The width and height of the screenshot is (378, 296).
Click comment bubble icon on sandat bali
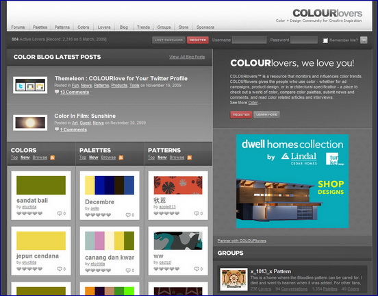pyautogui.click(x=60, y=213)
